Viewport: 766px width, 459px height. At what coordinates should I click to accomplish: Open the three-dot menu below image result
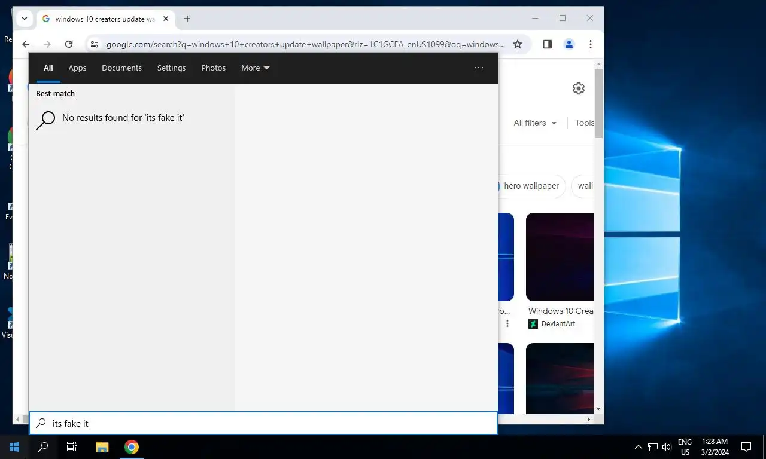507,323
